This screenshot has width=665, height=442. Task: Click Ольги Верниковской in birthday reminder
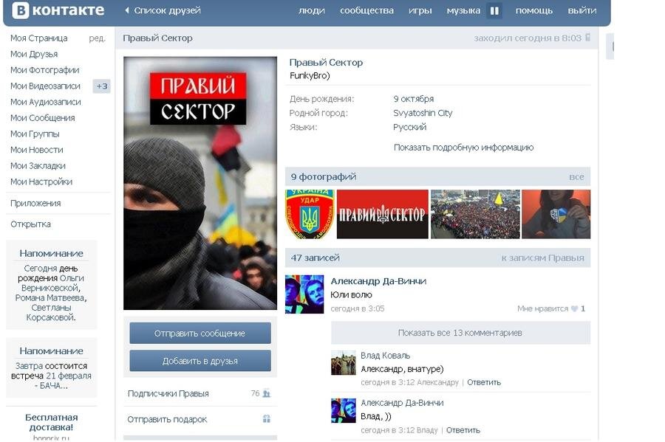tap(54, 283)
